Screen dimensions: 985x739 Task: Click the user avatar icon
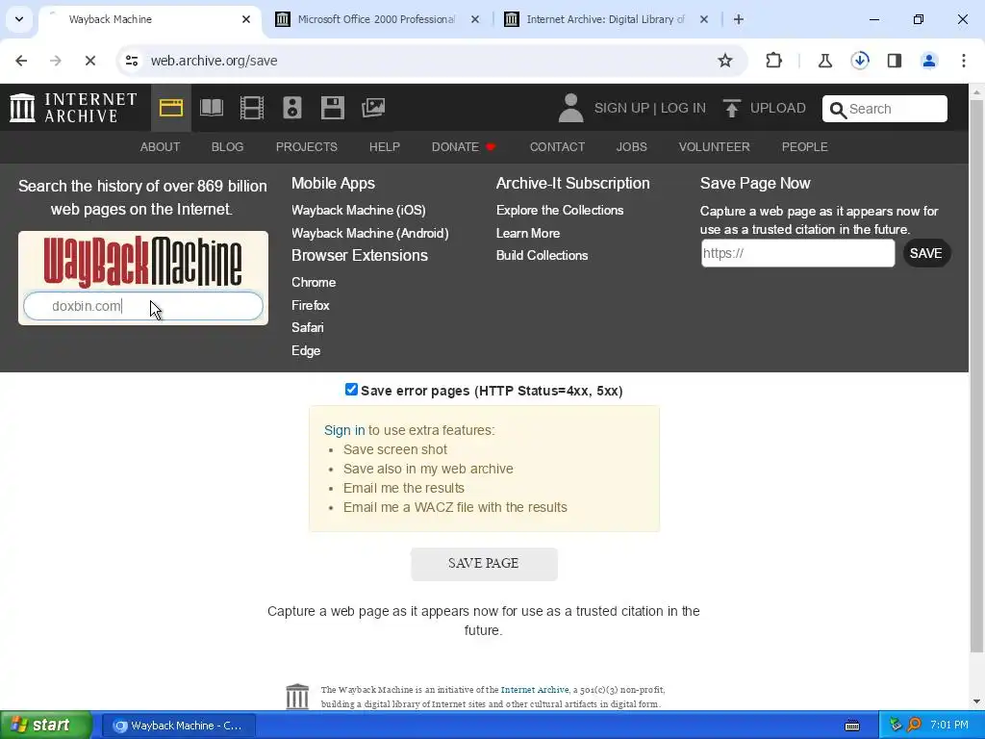click(570, 108)
